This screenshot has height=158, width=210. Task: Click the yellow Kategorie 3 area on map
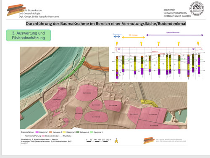pyautogui.click(x=149, y=104)
